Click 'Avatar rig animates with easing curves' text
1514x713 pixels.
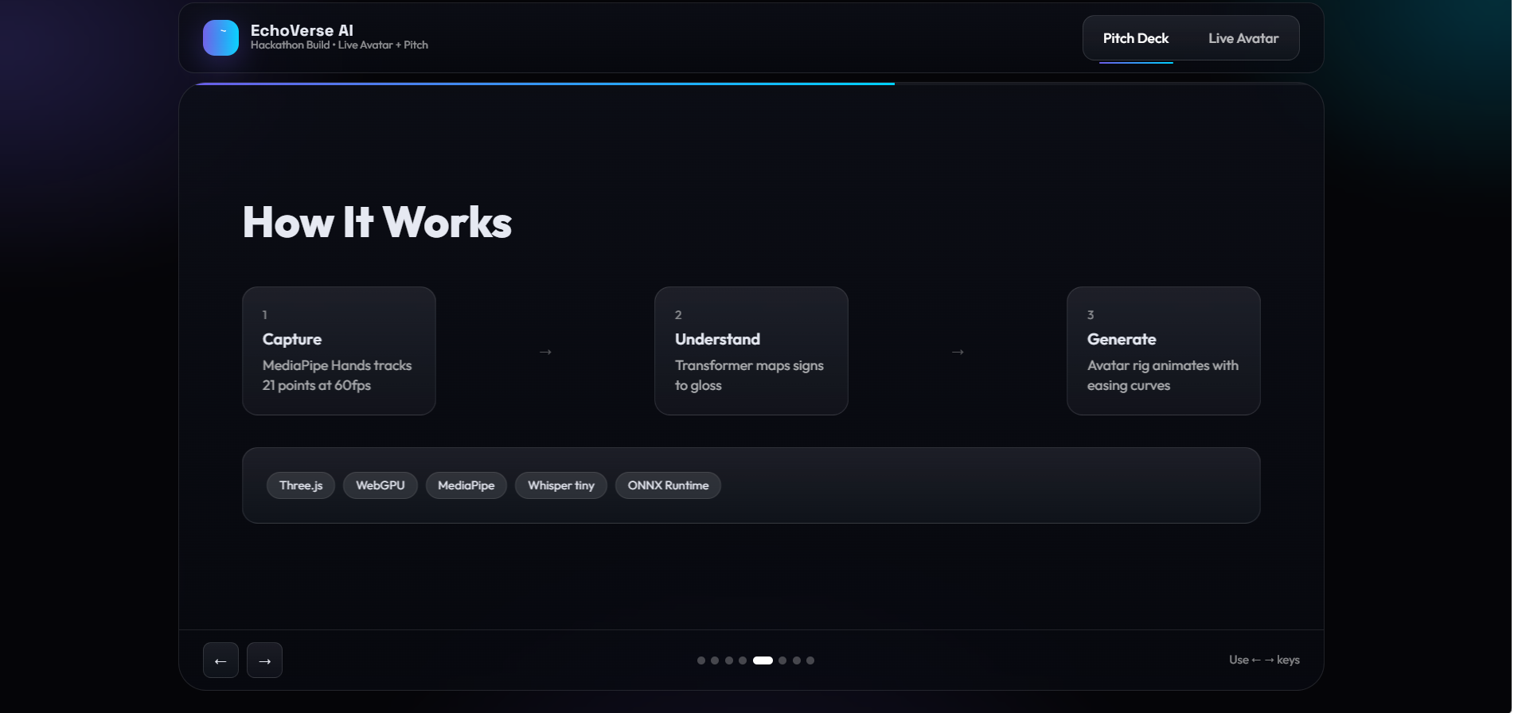(x=1163, y=376)
